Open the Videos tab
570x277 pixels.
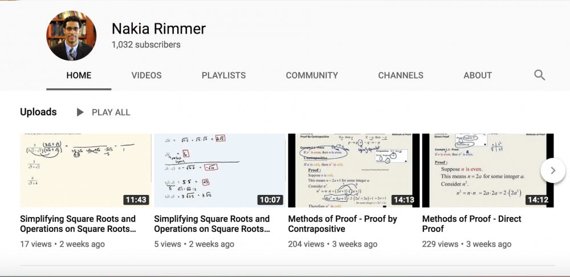pyautogui.click(x=146, y=75)
